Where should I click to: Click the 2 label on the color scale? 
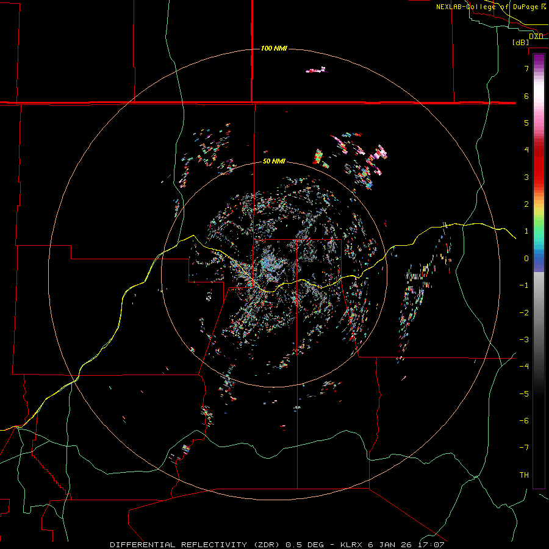pyautogui.click(x=526, y=204)
